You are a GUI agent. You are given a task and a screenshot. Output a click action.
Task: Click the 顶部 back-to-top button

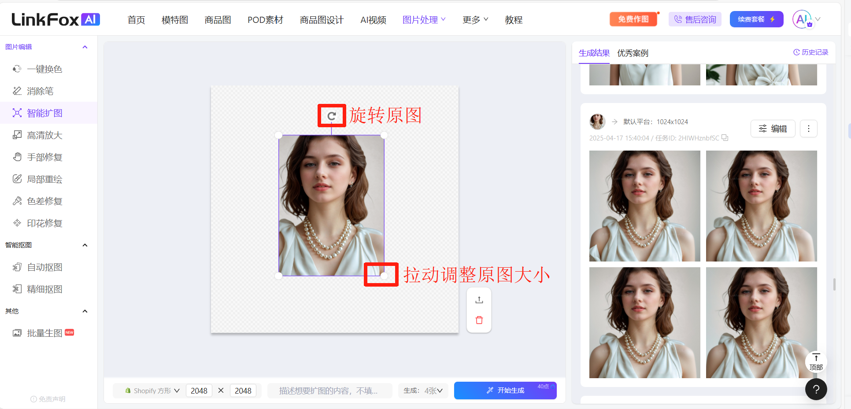pyautogui.click(x=816, y=362)
